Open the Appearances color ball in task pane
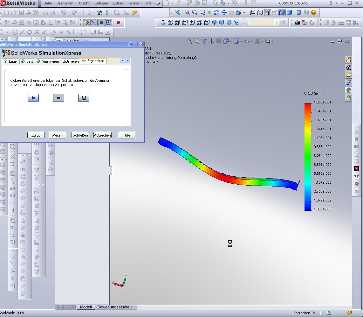The width and height of the screenshot is (363, 317). tap(348, 90)
